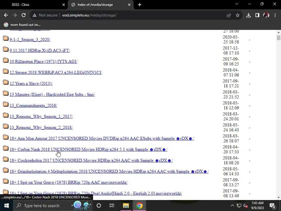Open the Chrome downloads icon

pos(249,15)
